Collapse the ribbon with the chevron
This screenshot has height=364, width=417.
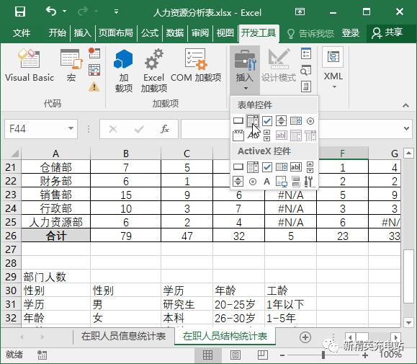click(405, 105)
